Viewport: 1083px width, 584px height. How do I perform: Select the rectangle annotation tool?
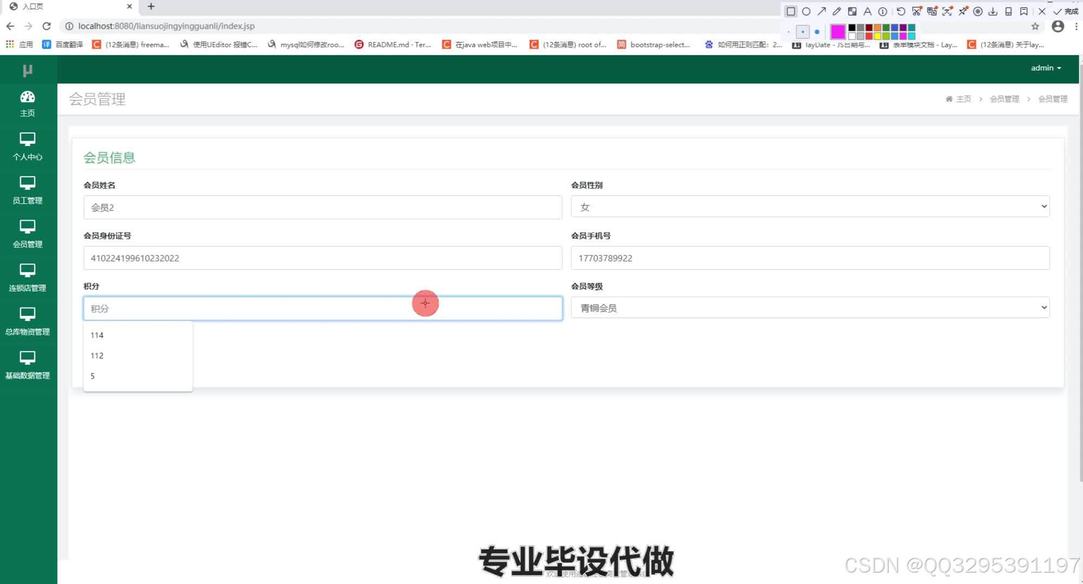[x=791, y=11]
